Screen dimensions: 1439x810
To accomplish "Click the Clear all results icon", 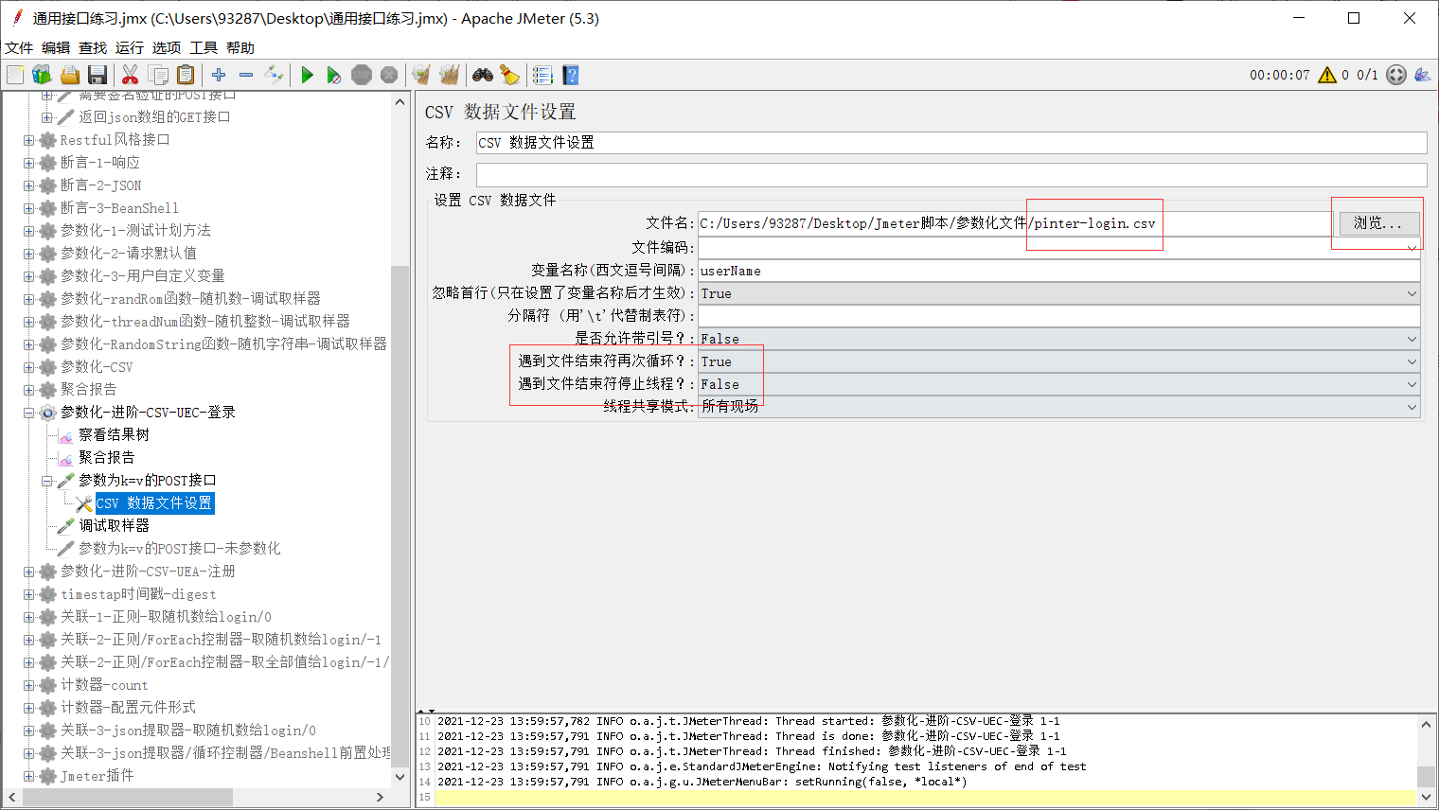I will (x=449, y=75).
